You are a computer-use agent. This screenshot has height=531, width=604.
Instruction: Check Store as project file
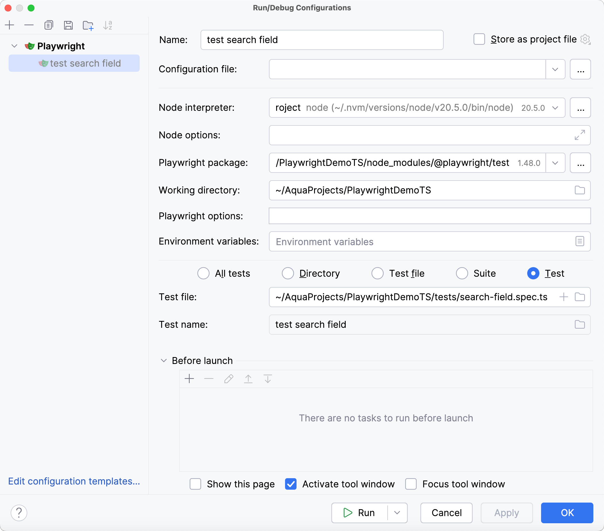tap(479, 39)
